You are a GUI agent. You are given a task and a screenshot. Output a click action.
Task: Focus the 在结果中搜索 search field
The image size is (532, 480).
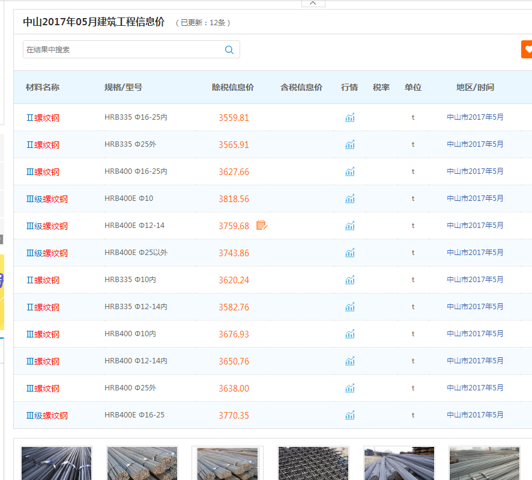131,50
